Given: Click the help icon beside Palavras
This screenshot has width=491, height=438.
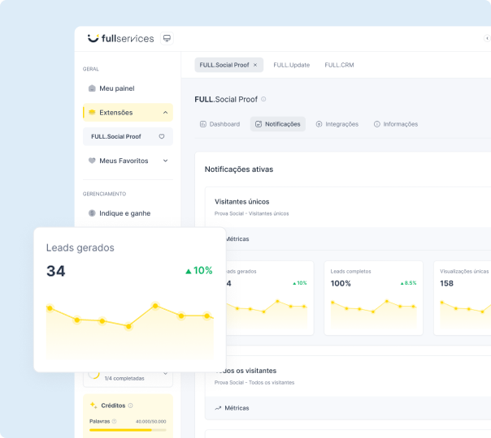Looking at the screenshot, I should pyautogui.click(x=115, y=421).
